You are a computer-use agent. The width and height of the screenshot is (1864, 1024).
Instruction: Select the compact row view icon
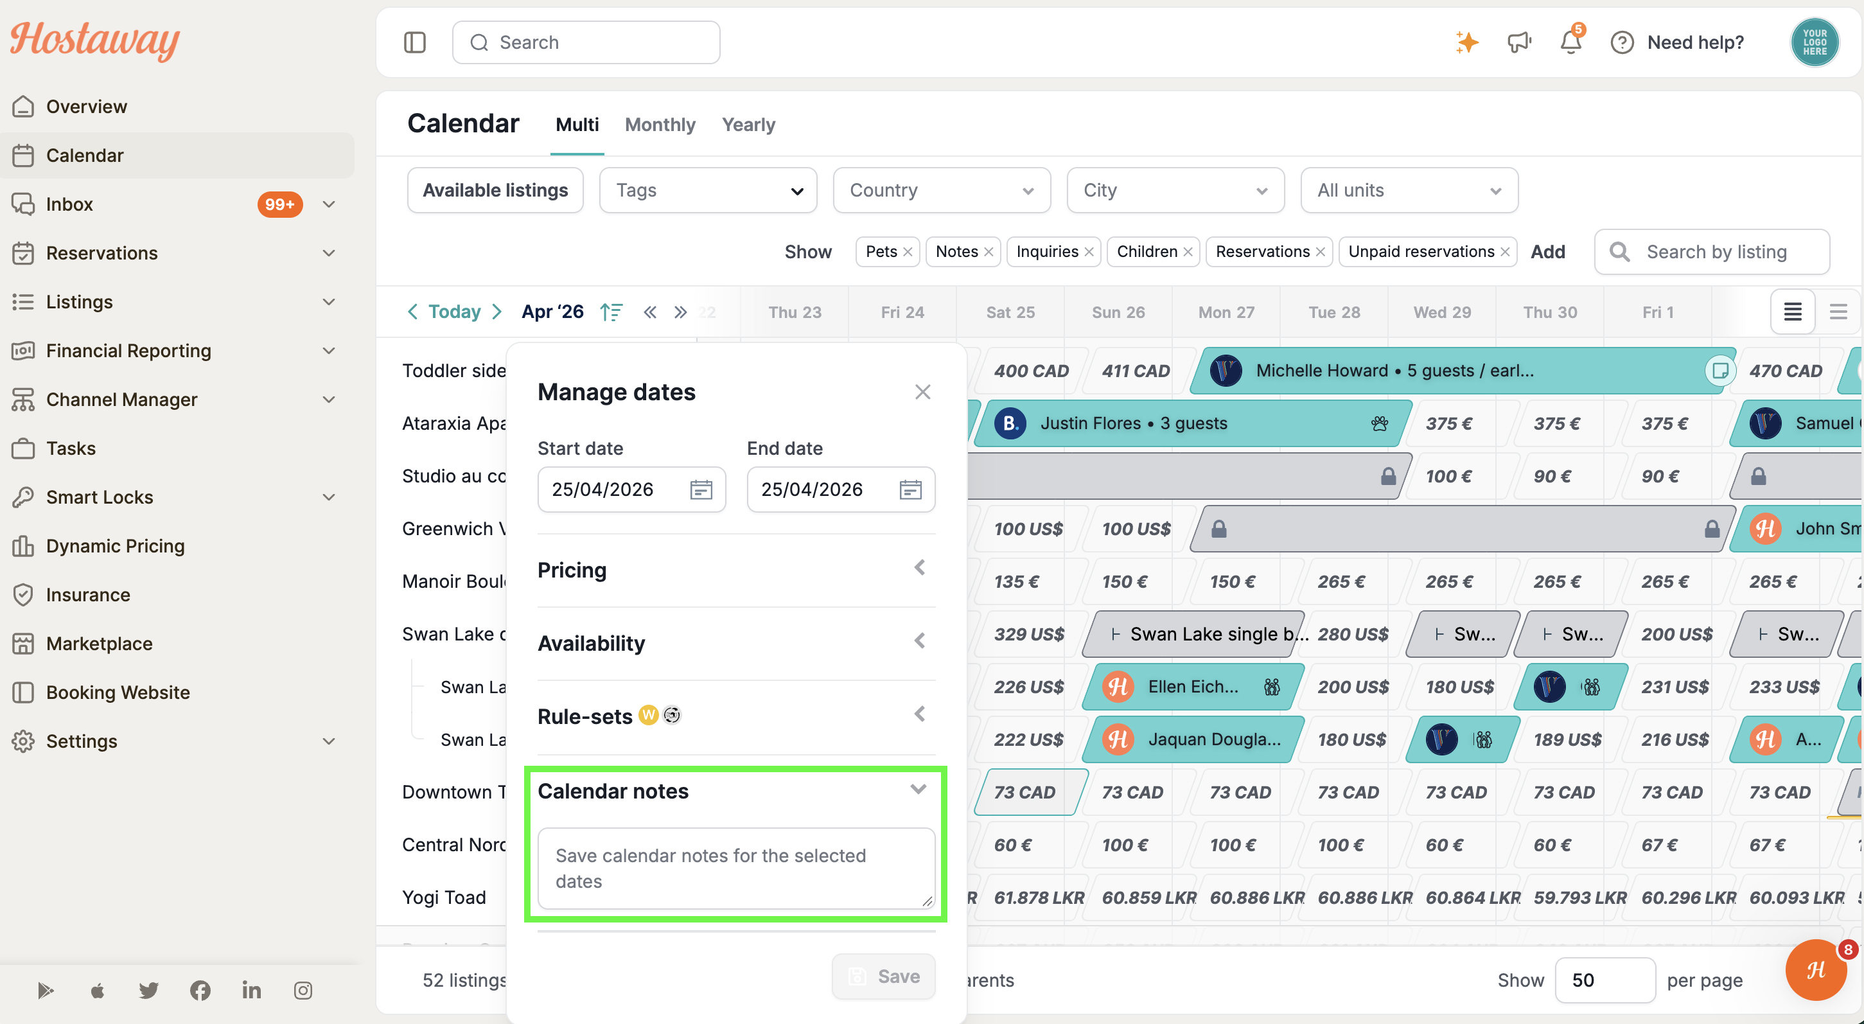(x=1839, y=312)
